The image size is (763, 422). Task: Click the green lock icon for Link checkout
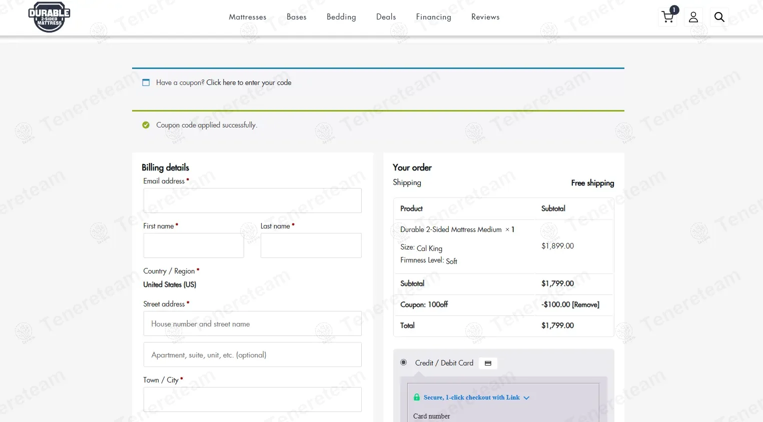click(417, 397)
